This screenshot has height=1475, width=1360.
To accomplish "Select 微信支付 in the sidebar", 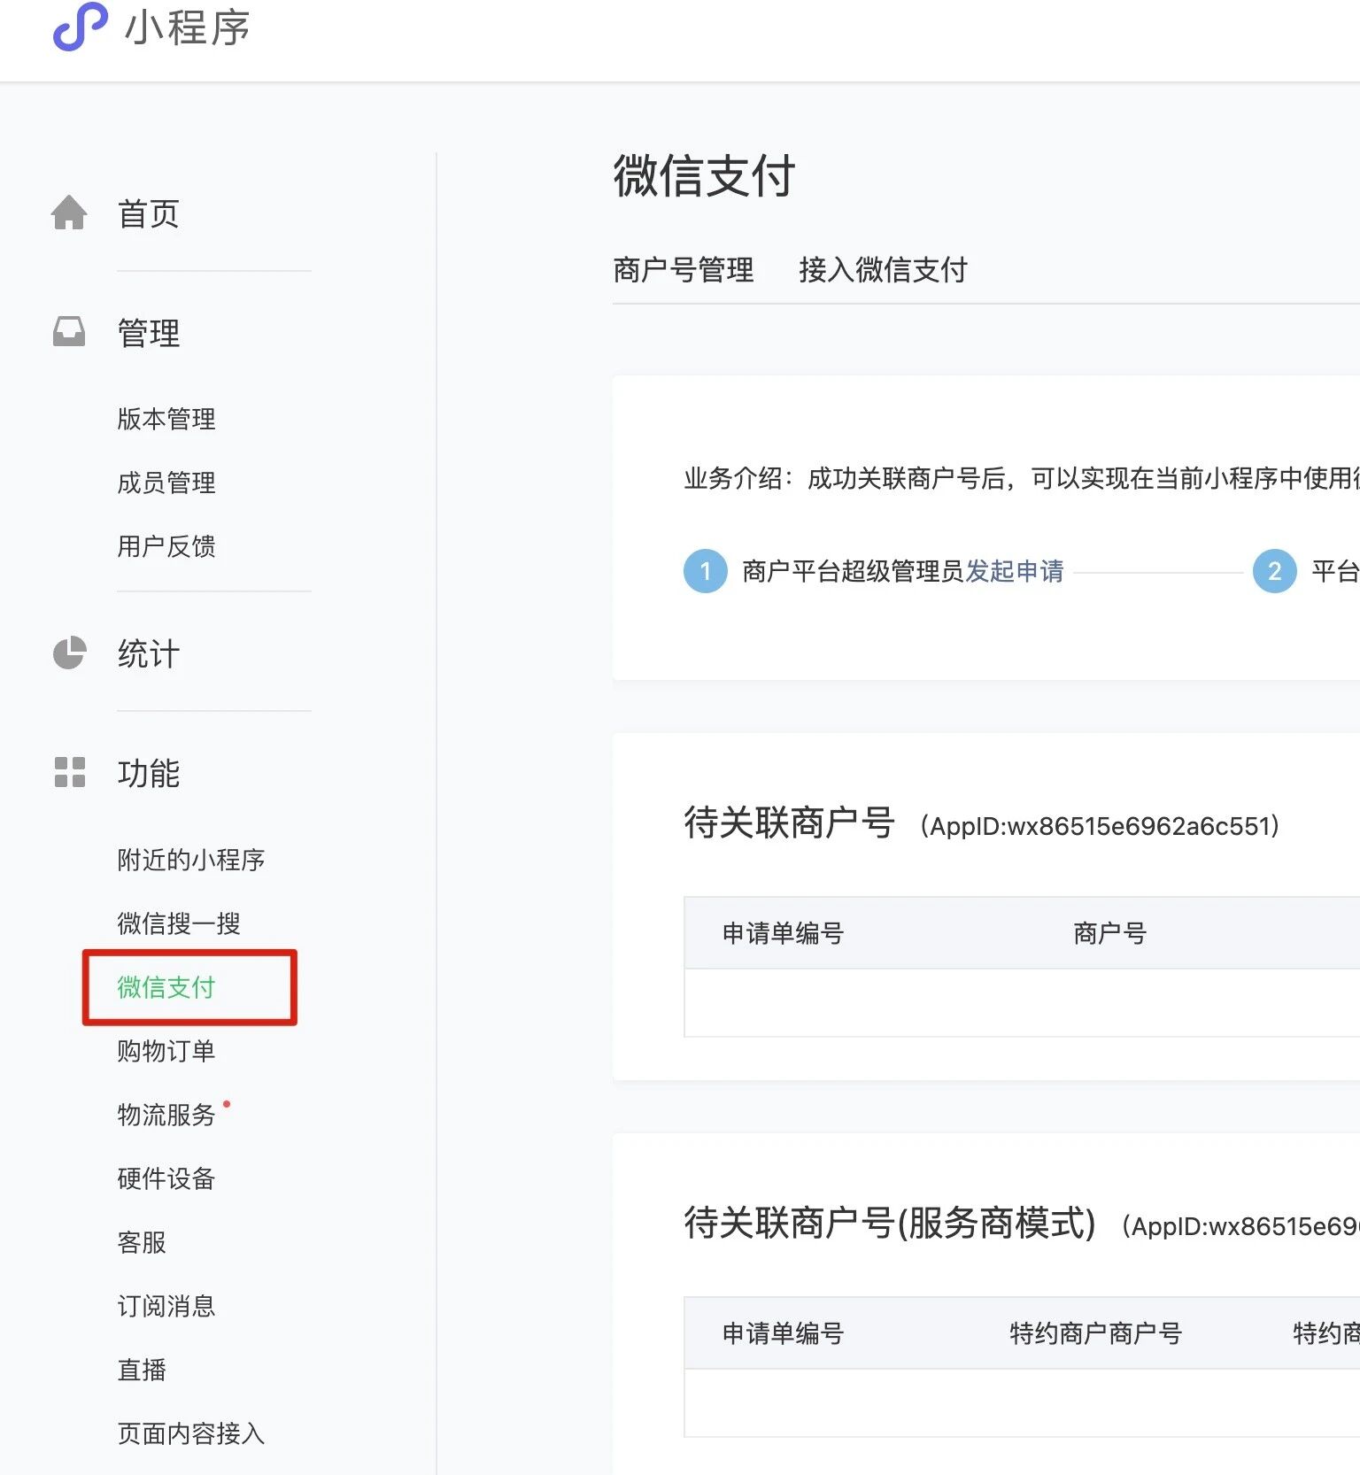I will pos(166,987).
